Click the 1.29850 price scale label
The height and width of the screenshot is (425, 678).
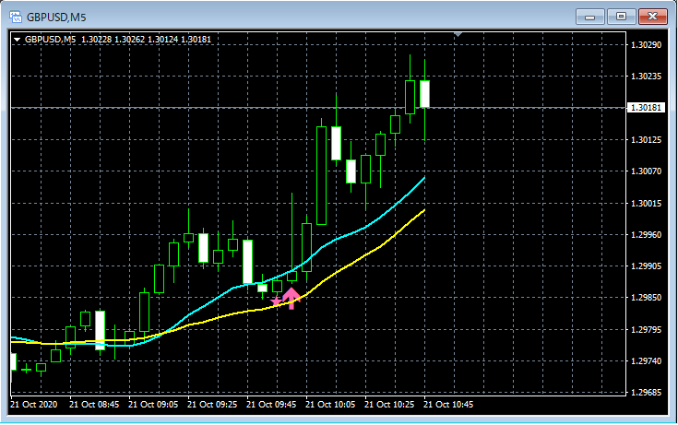646,298
